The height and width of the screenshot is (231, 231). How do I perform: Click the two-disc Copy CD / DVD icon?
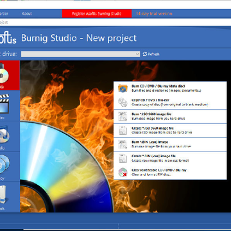coord(123,102)
